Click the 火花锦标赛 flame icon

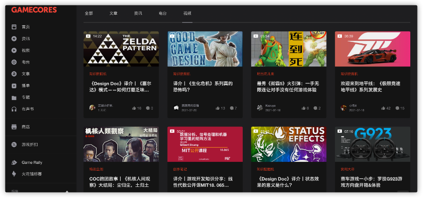[x=14, y=174]
